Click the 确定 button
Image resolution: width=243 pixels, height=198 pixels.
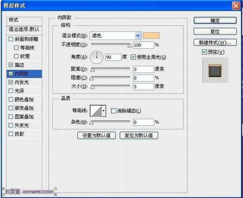[215, 21]
